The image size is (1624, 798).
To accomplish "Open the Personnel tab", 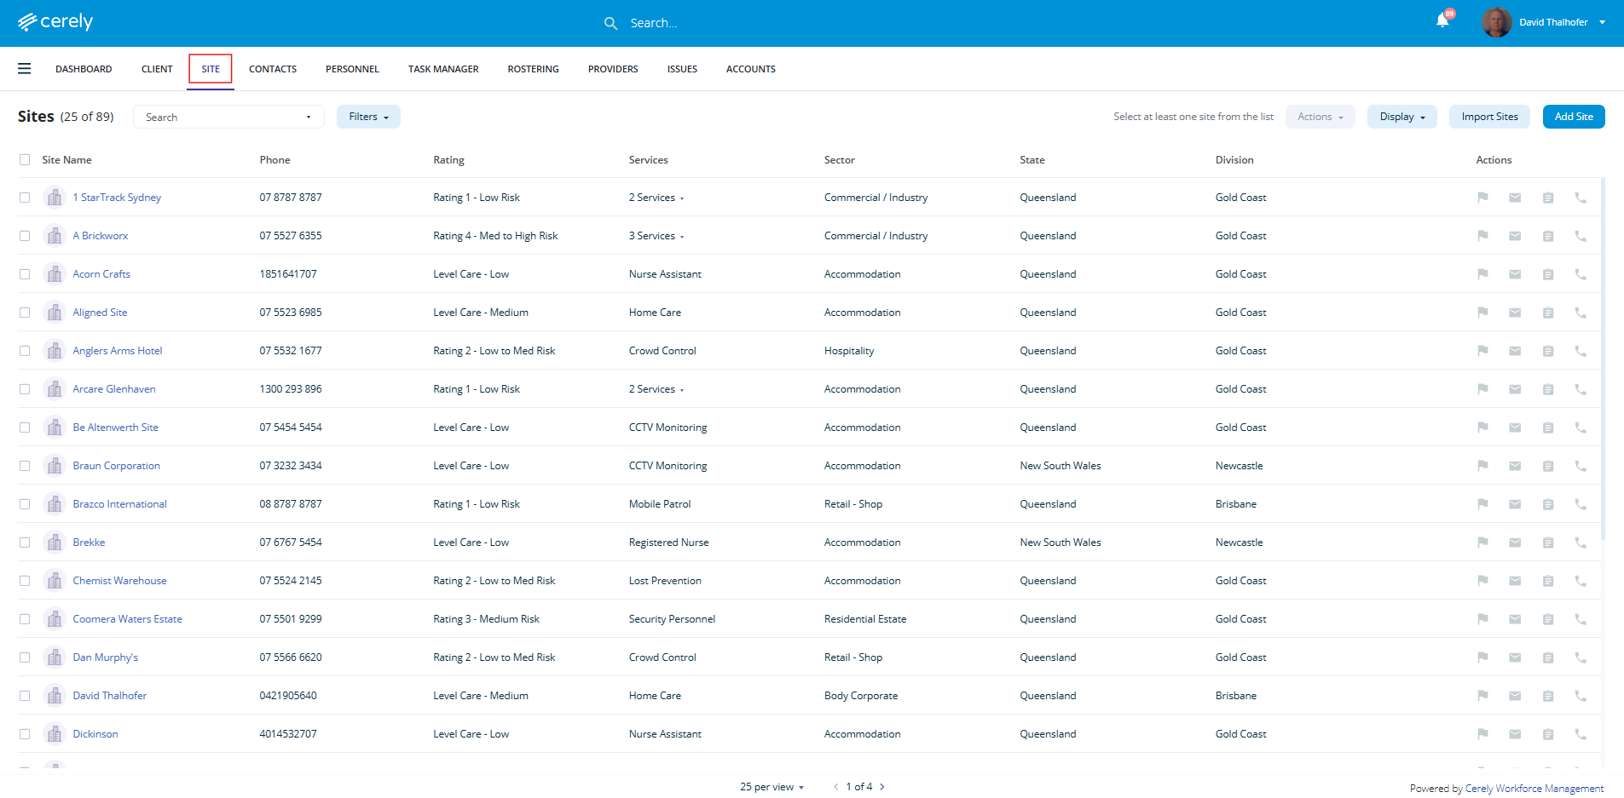I will coord(352,69).
